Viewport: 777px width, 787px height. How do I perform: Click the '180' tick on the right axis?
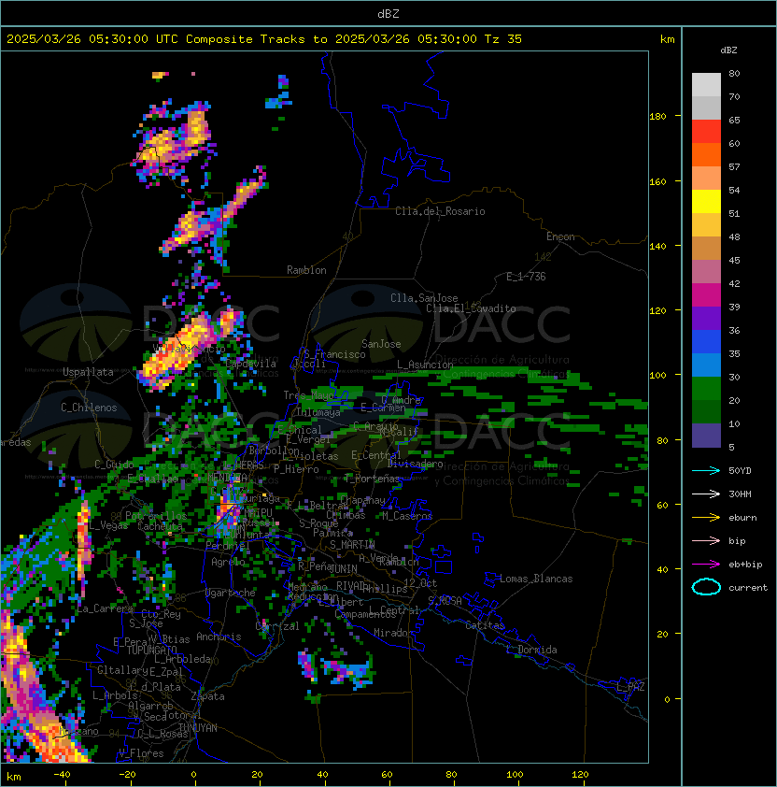click(657, 117)
